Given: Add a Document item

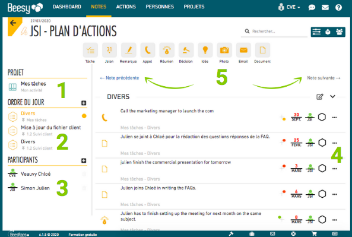Looking at the screenshot, I should [x=262, y=50].
